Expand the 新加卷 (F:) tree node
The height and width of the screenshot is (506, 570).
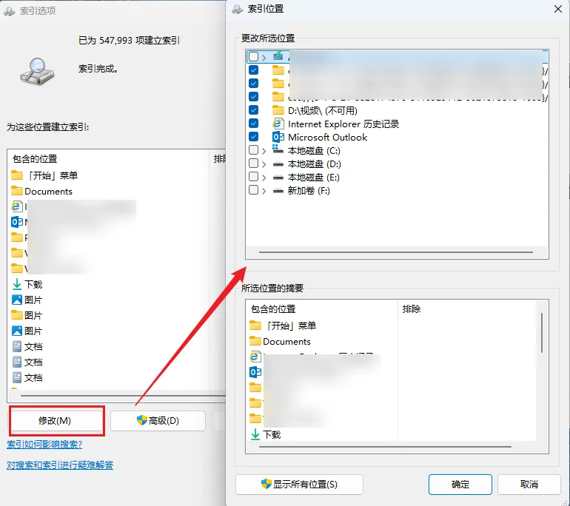click(264, 191)
